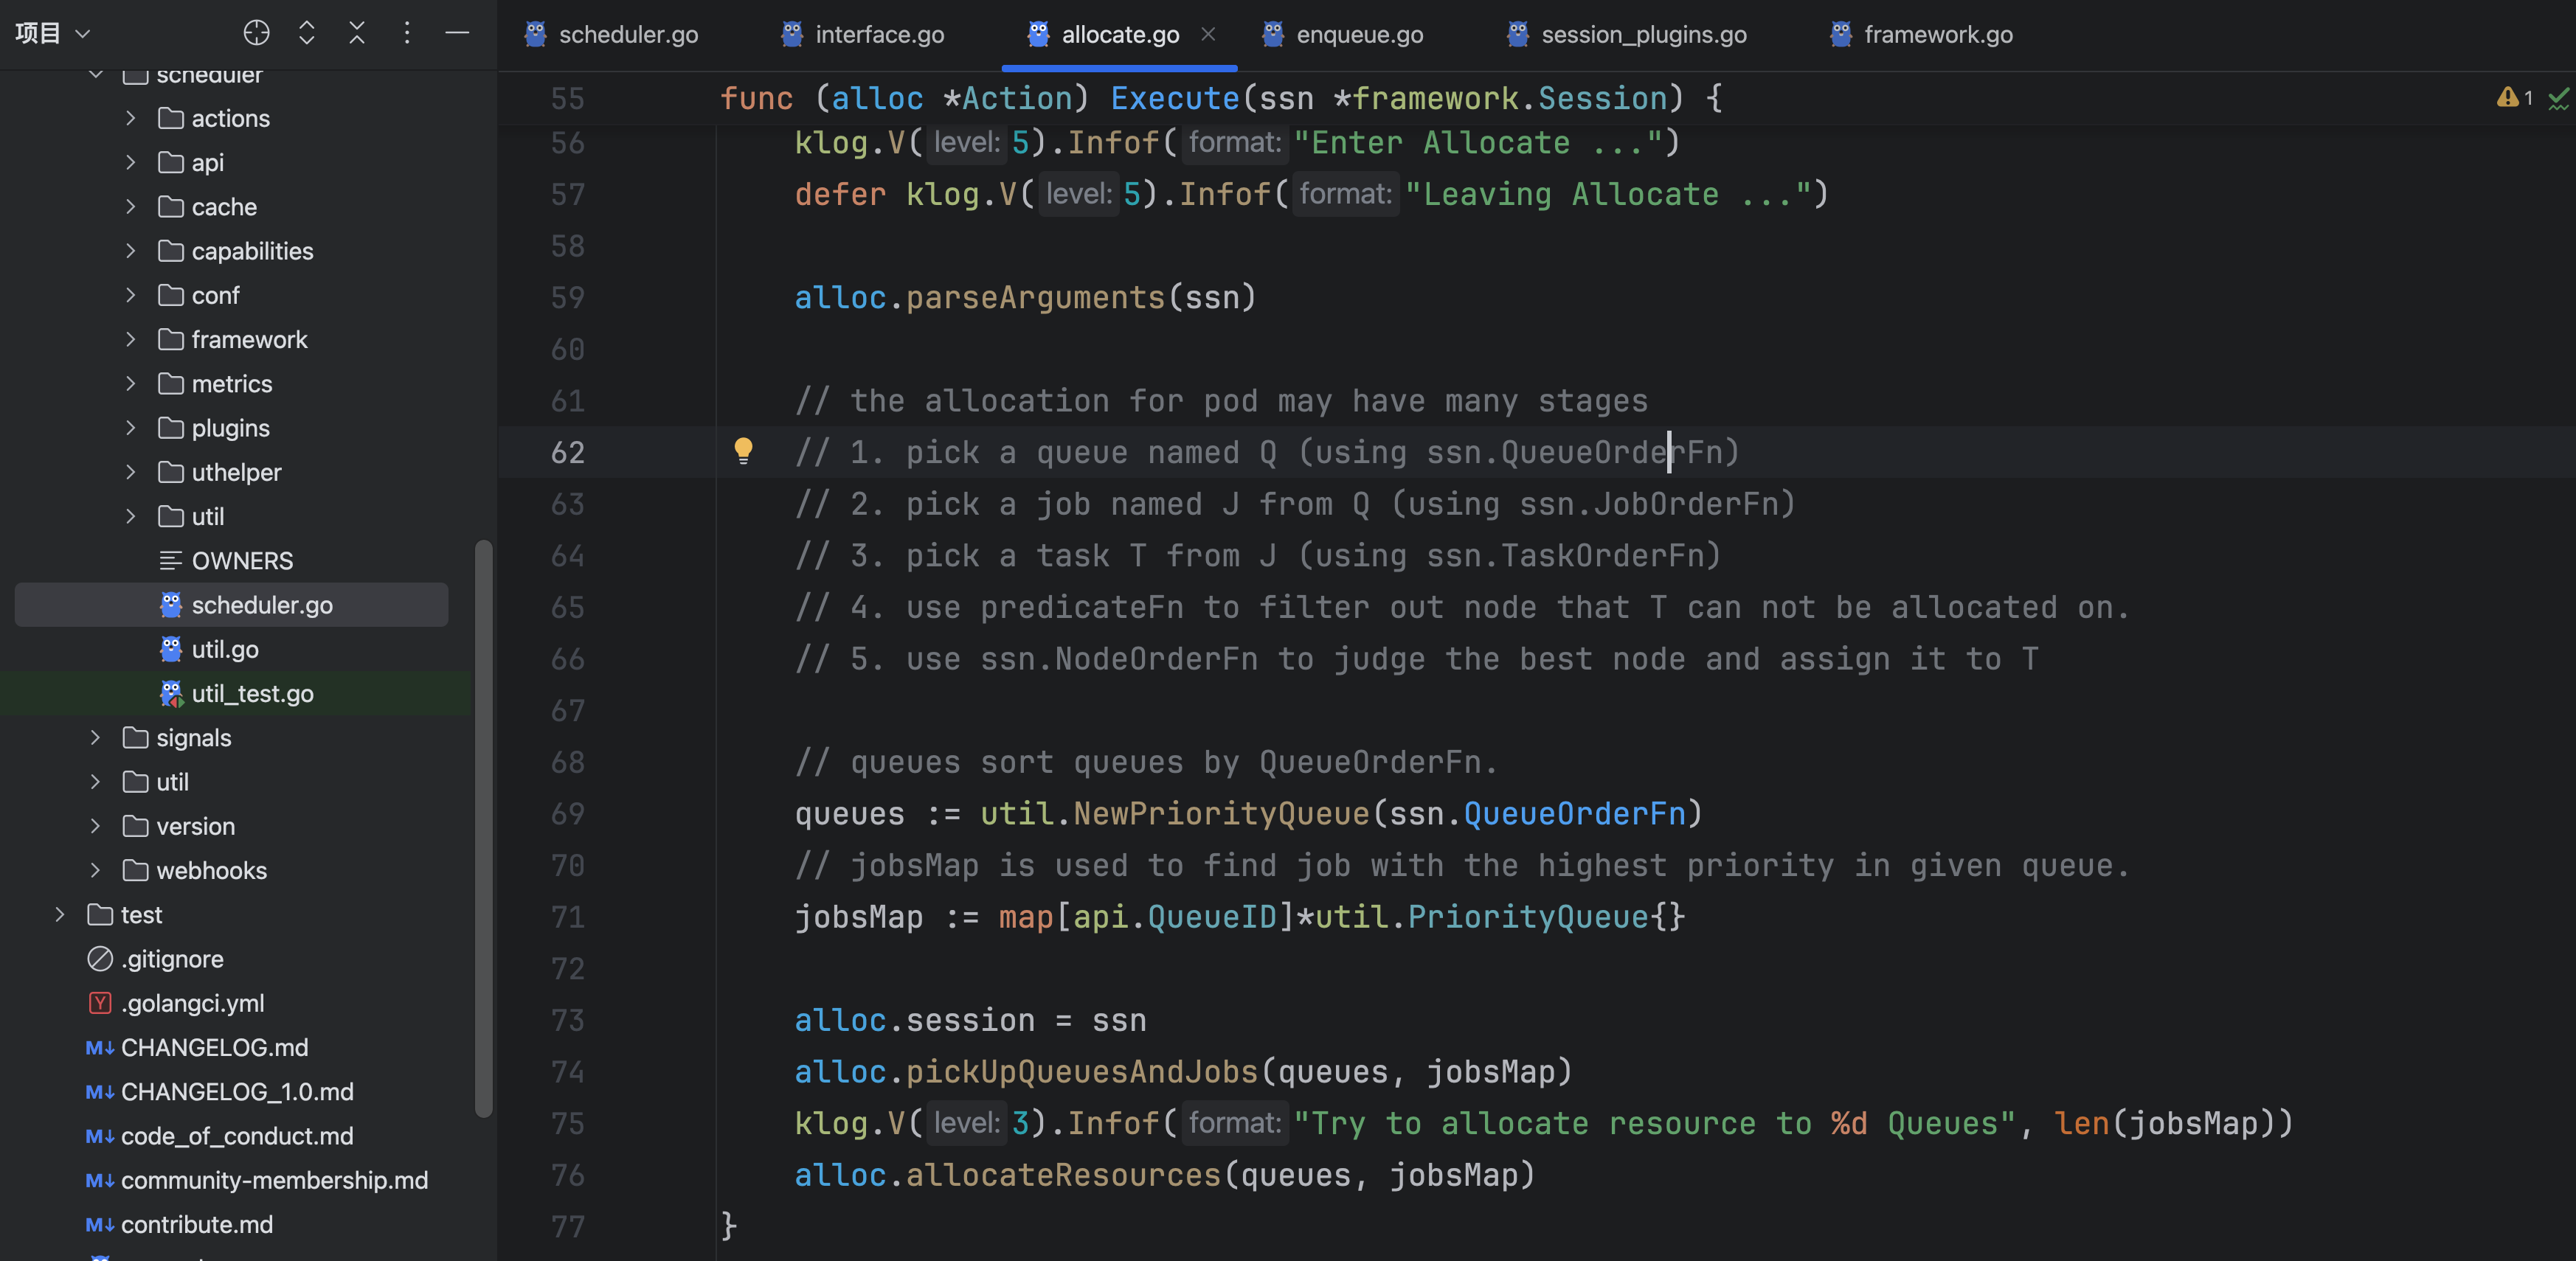Click the project tree vertical scrollbar
The height and width of the screenshot is (1261, 2576).
point(484,828)
